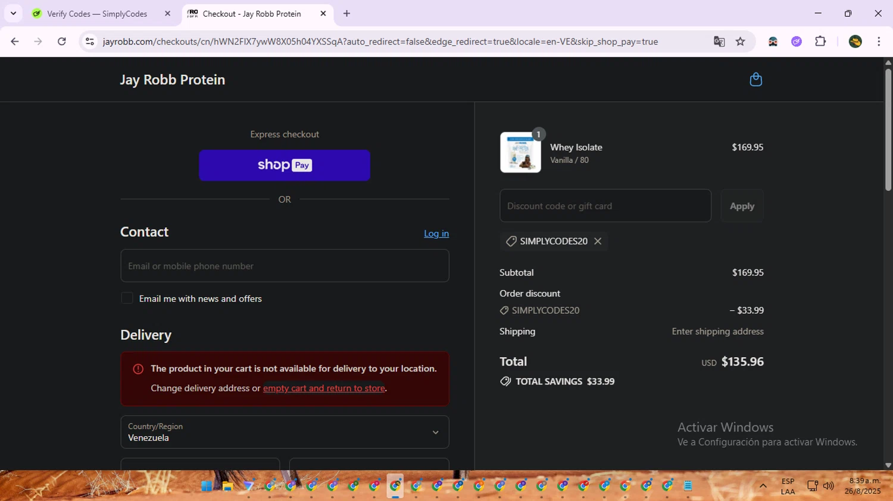Open File Explorer from the taskbar
893x501 pixels.
point(227,486)
